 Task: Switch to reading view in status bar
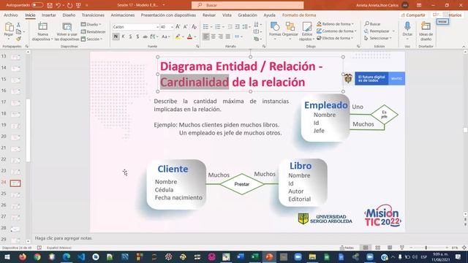[390, 248]
